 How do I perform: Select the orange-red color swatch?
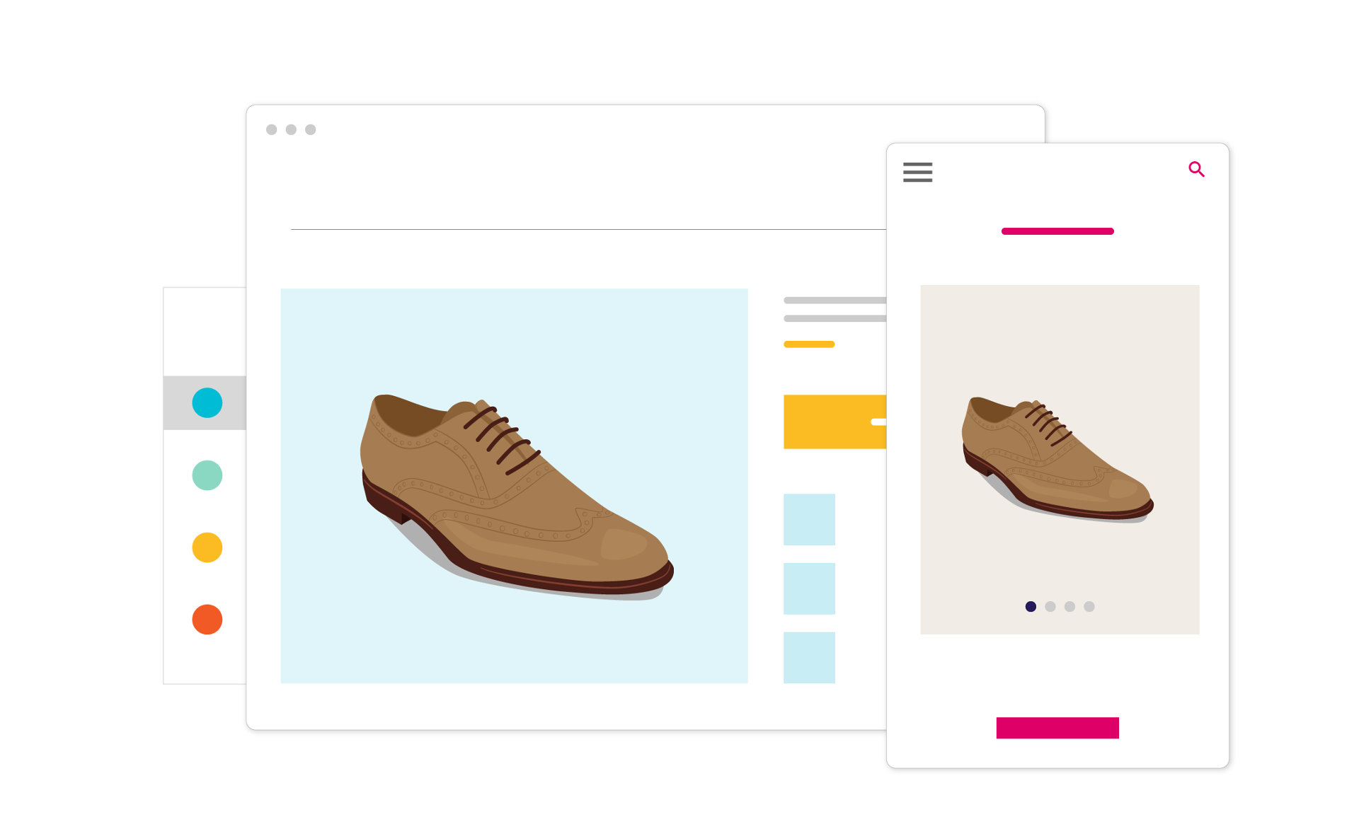207,620
